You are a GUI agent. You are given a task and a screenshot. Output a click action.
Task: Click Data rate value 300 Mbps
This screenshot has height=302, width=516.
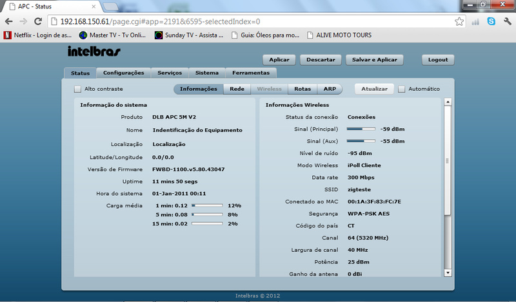pyautogui.click(x=361, y=178)
